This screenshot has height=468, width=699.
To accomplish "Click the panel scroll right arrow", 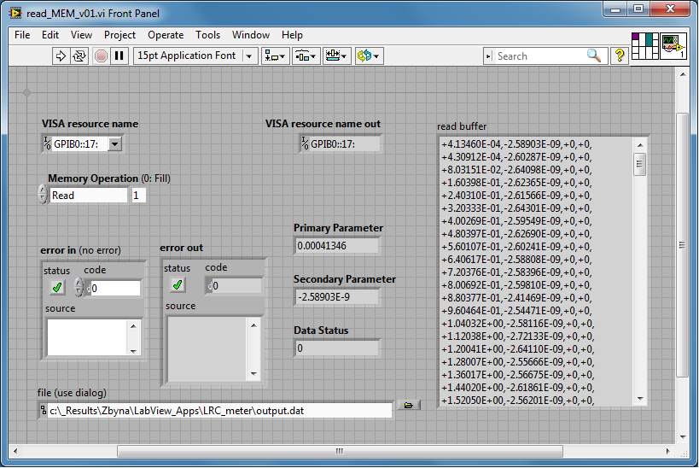I will 667,451.
